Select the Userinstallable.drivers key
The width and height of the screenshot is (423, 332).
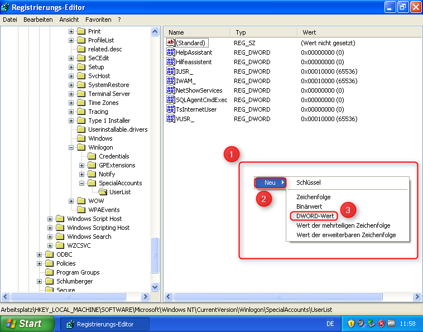tap(118, 129)
